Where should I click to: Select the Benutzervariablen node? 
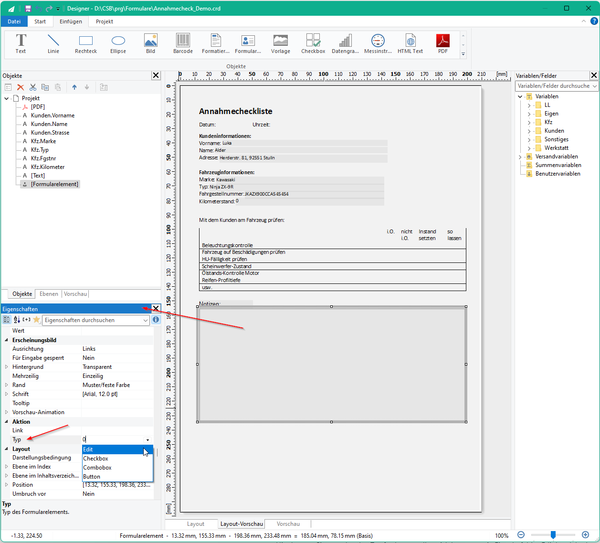pos(558,174)
